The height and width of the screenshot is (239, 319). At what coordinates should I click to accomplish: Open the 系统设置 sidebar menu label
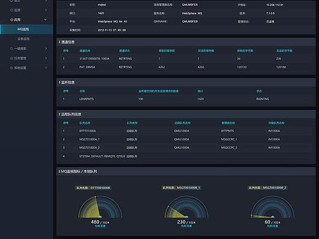(20, 68)
